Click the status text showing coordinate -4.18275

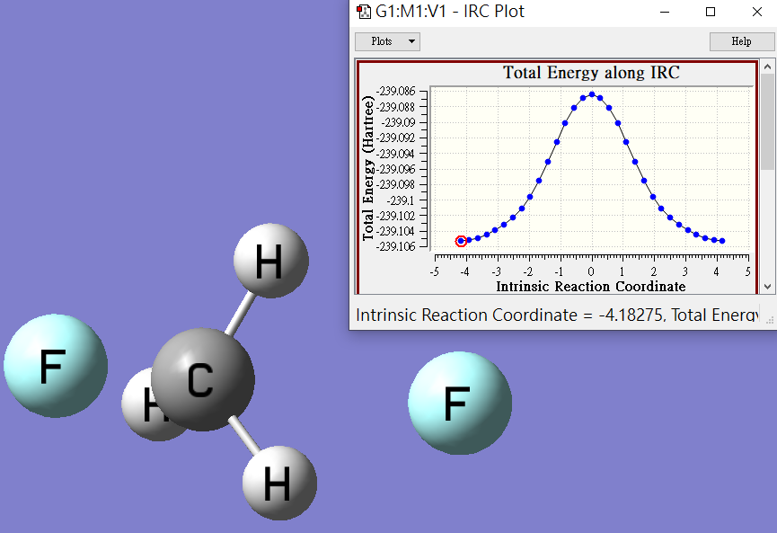pyautogui.click(x=557, y=315)
